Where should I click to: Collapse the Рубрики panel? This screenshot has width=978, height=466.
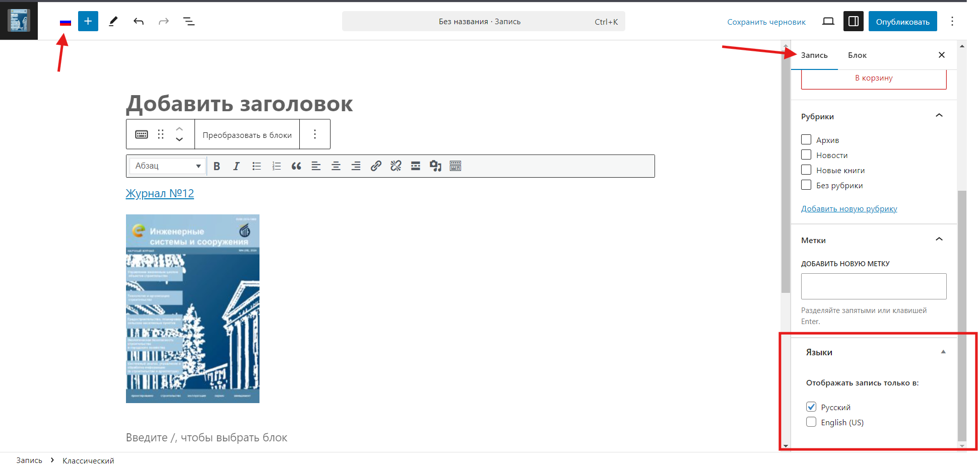[939, 116]
